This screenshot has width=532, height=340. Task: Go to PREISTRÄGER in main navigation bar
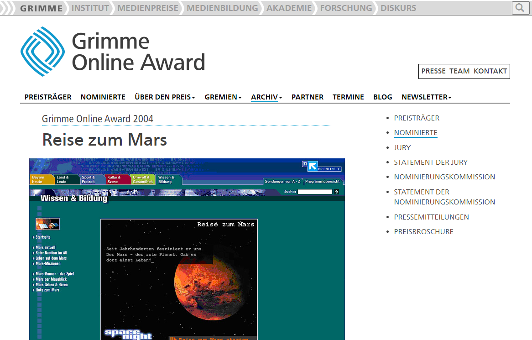coord(48,97)
